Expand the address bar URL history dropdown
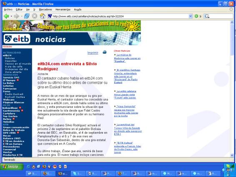Image resolution: width=236 pixels, height=177 pixels. tap(191, 16)
